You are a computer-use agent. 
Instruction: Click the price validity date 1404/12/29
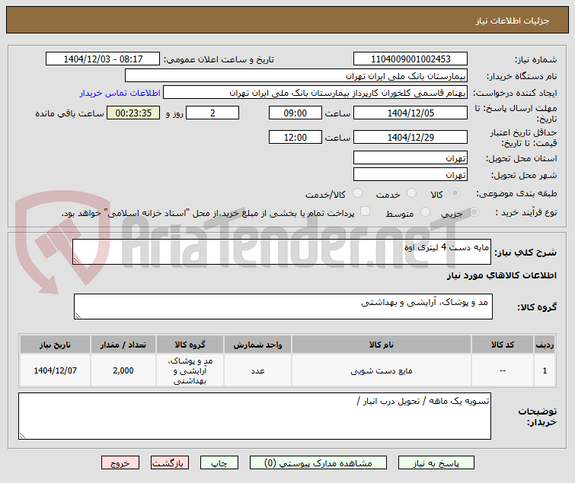[x=410, y=138]
